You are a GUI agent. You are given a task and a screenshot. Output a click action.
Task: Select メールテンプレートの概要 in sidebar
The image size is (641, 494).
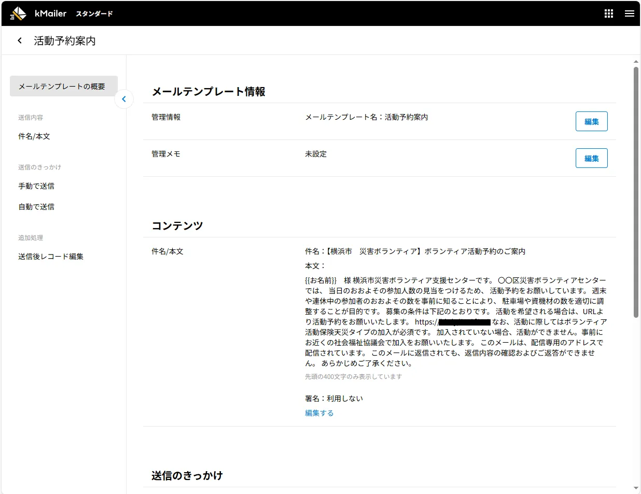pyautogui.click(x=63, y=86)
